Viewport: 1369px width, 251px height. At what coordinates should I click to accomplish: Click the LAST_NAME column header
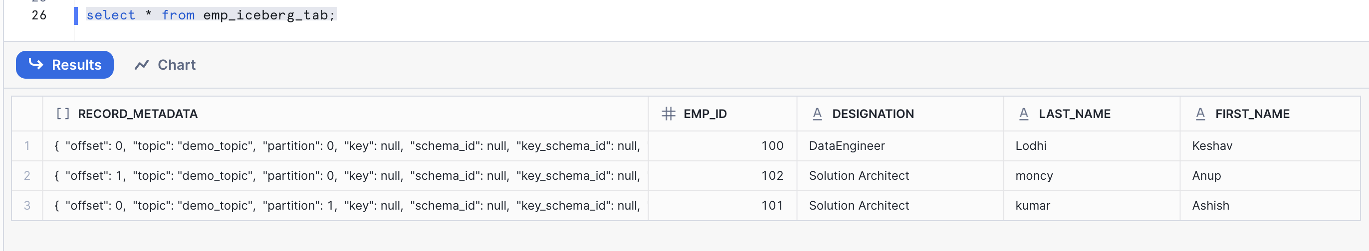click(1074, 114)
